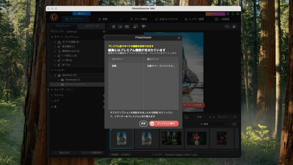
Task: Select the first boat thumbnail
Action: pos(122,138)
